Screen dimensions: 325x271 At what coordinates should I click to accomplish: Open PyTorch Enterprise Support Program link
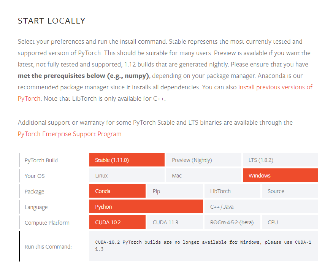pyautogui.click(x=70, y=134)
